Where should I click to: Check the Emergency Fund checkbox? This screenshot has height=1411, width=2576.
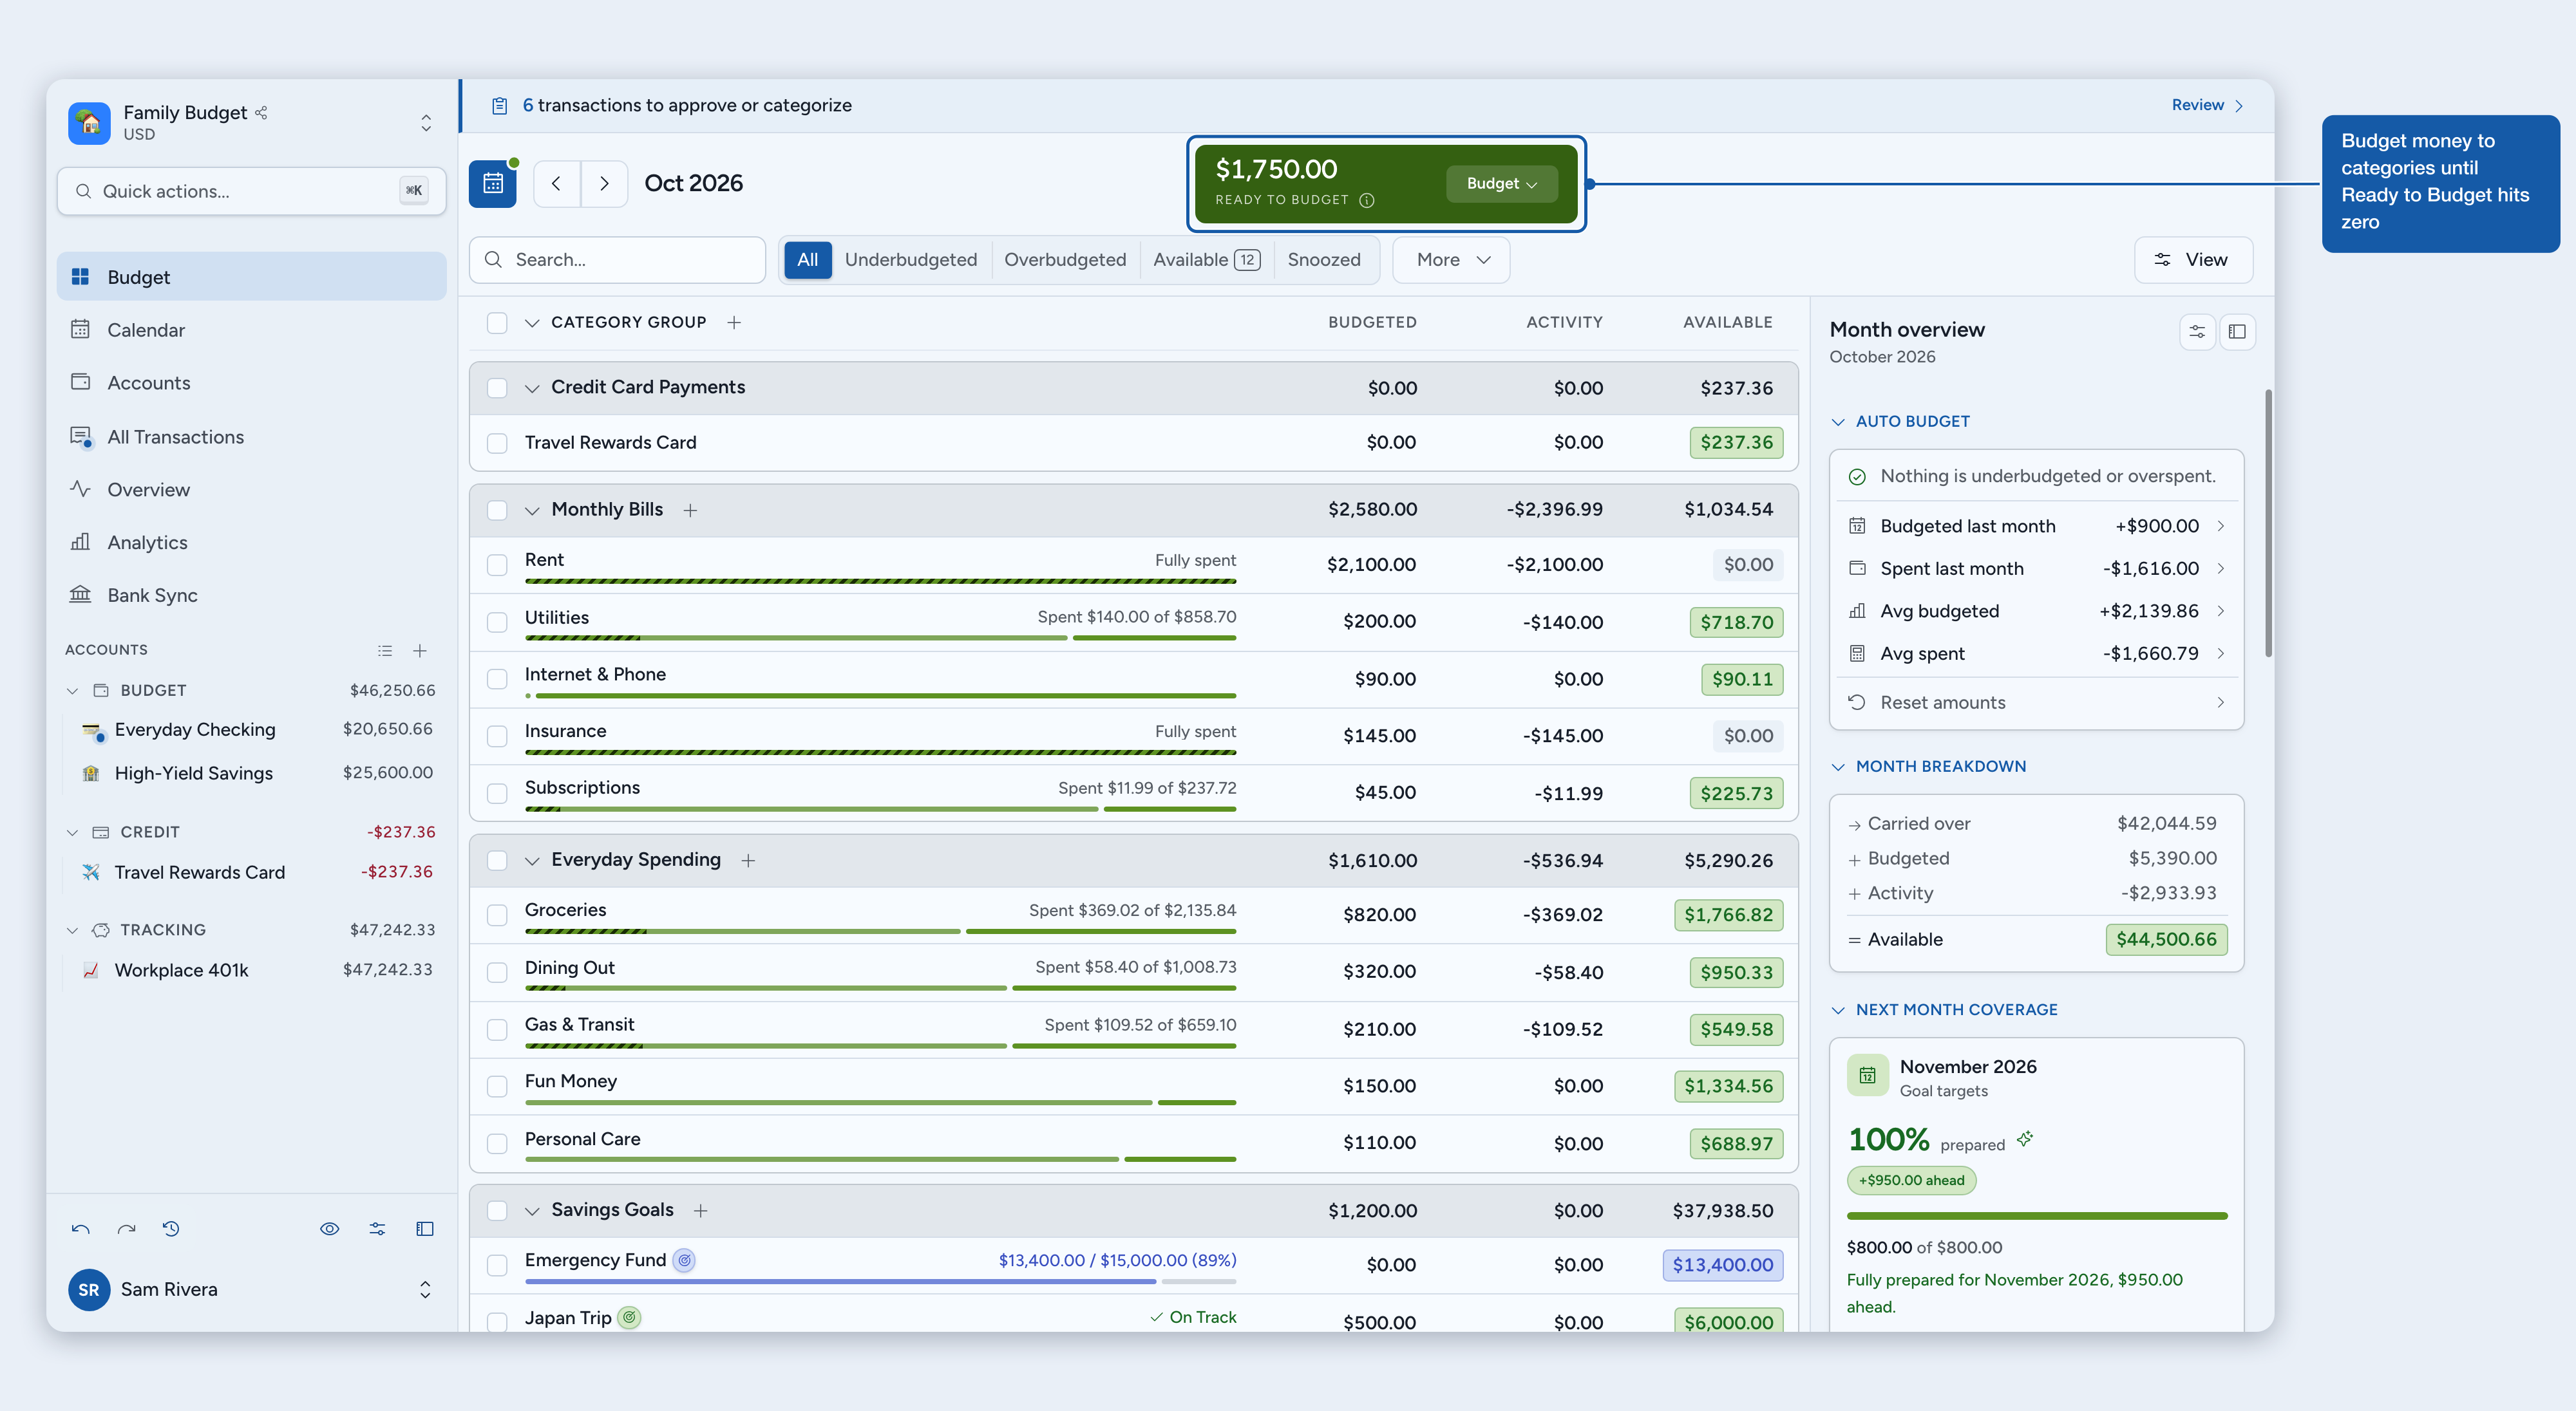tap(497, 1264)
